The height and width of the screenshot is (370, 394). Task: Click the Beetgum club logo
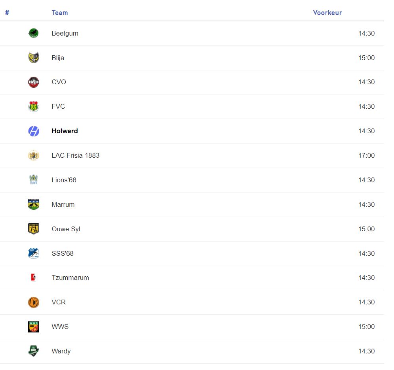coord(34,33)
